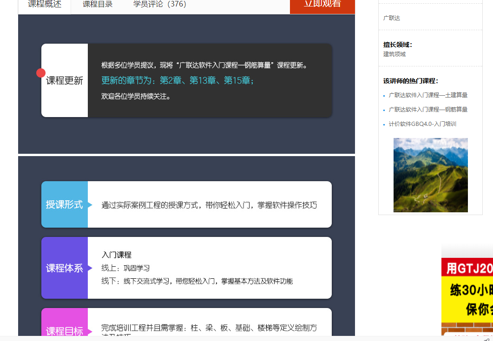Click the purple 课程体系 label

(65, 268)
